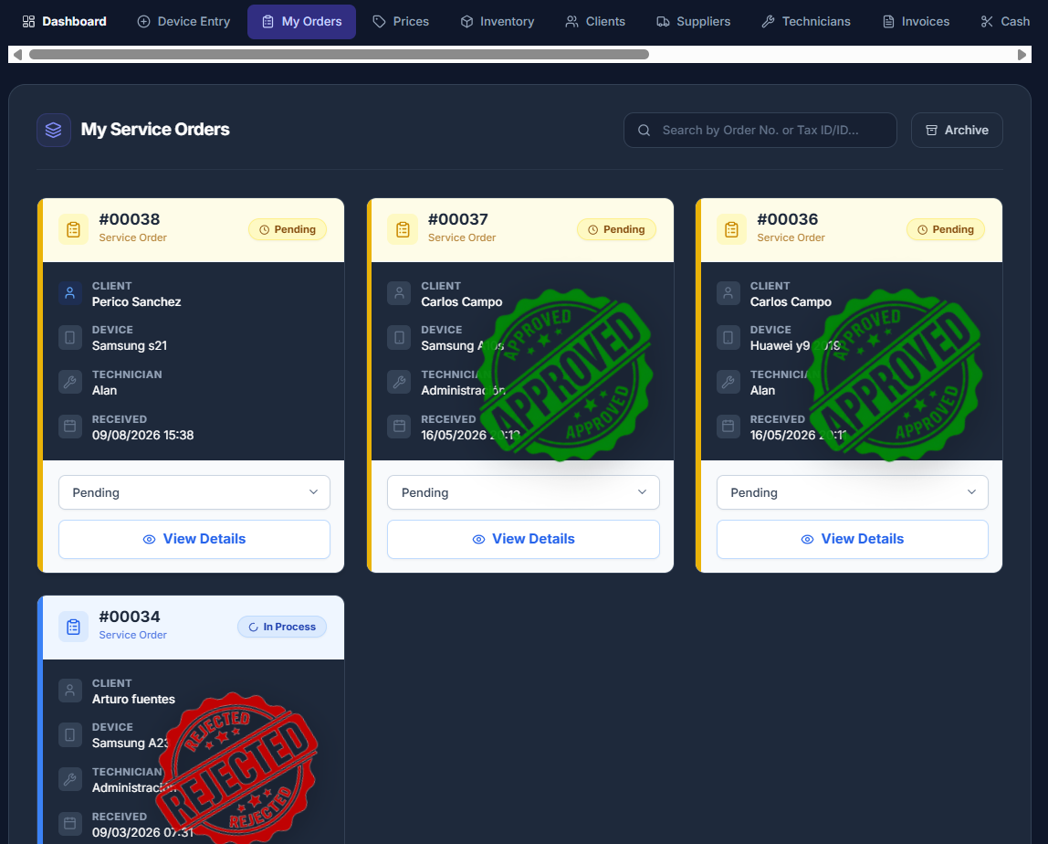Screen dimensions: 1048x844
Task: Open the Clients tab
Action: point(595,21)
